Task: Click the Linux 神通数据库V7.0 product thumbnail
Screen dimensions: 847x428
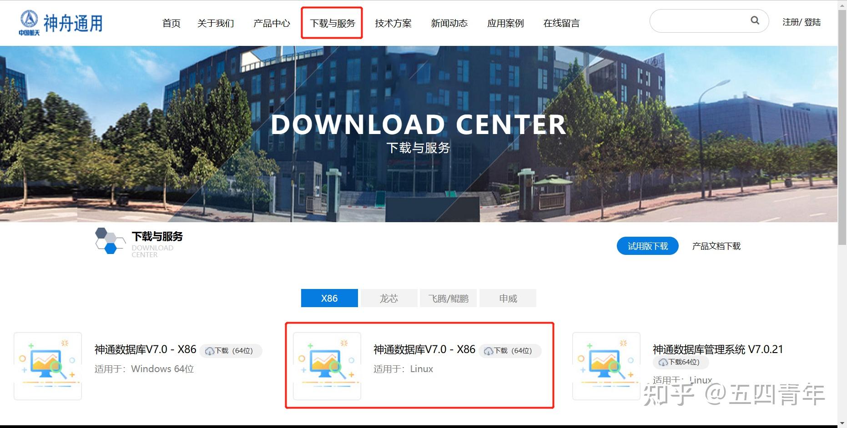Action: pyautogui.click(x=327, y=366)
